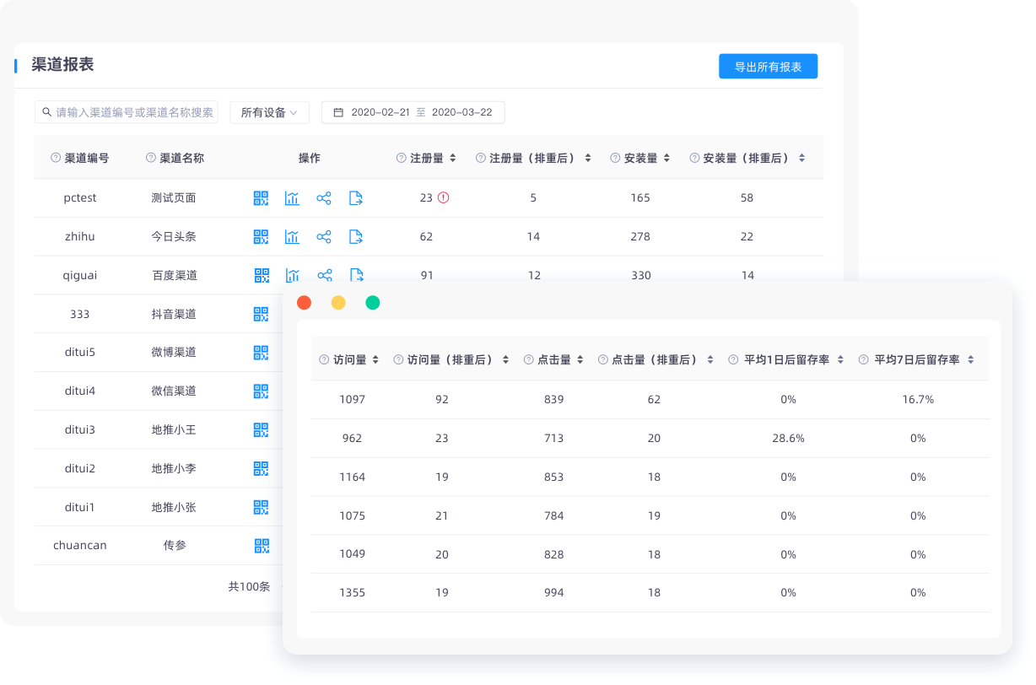This screenshot has width=1036, height=685.
Task: Share the pctest channel link
Action: coord(324,198)
